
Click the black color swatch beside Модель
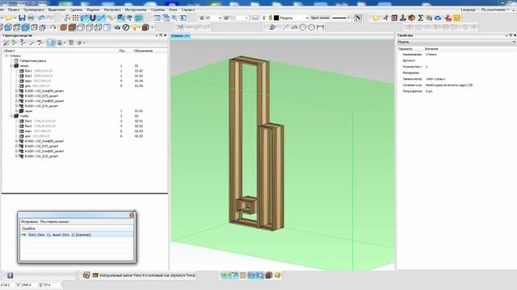pyautogui.click(x=276, y=18)
